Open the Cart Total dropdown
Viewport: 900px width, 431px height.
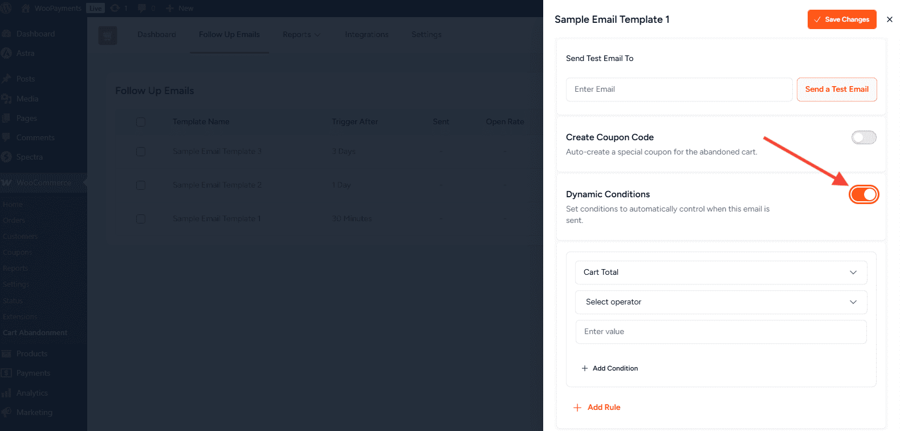point(720,273)
